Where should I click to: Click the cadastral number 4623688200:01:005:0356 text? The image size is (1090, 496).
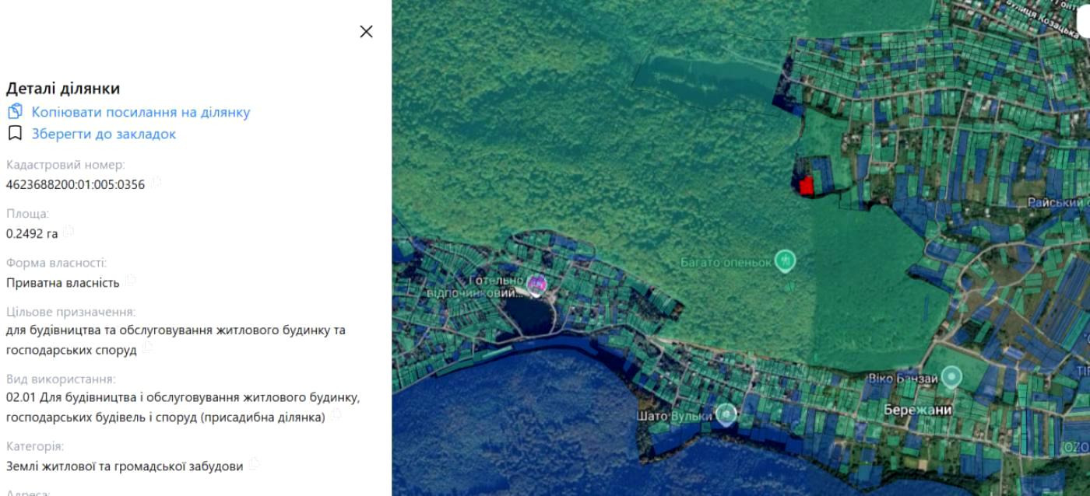(x=76, y=184)
